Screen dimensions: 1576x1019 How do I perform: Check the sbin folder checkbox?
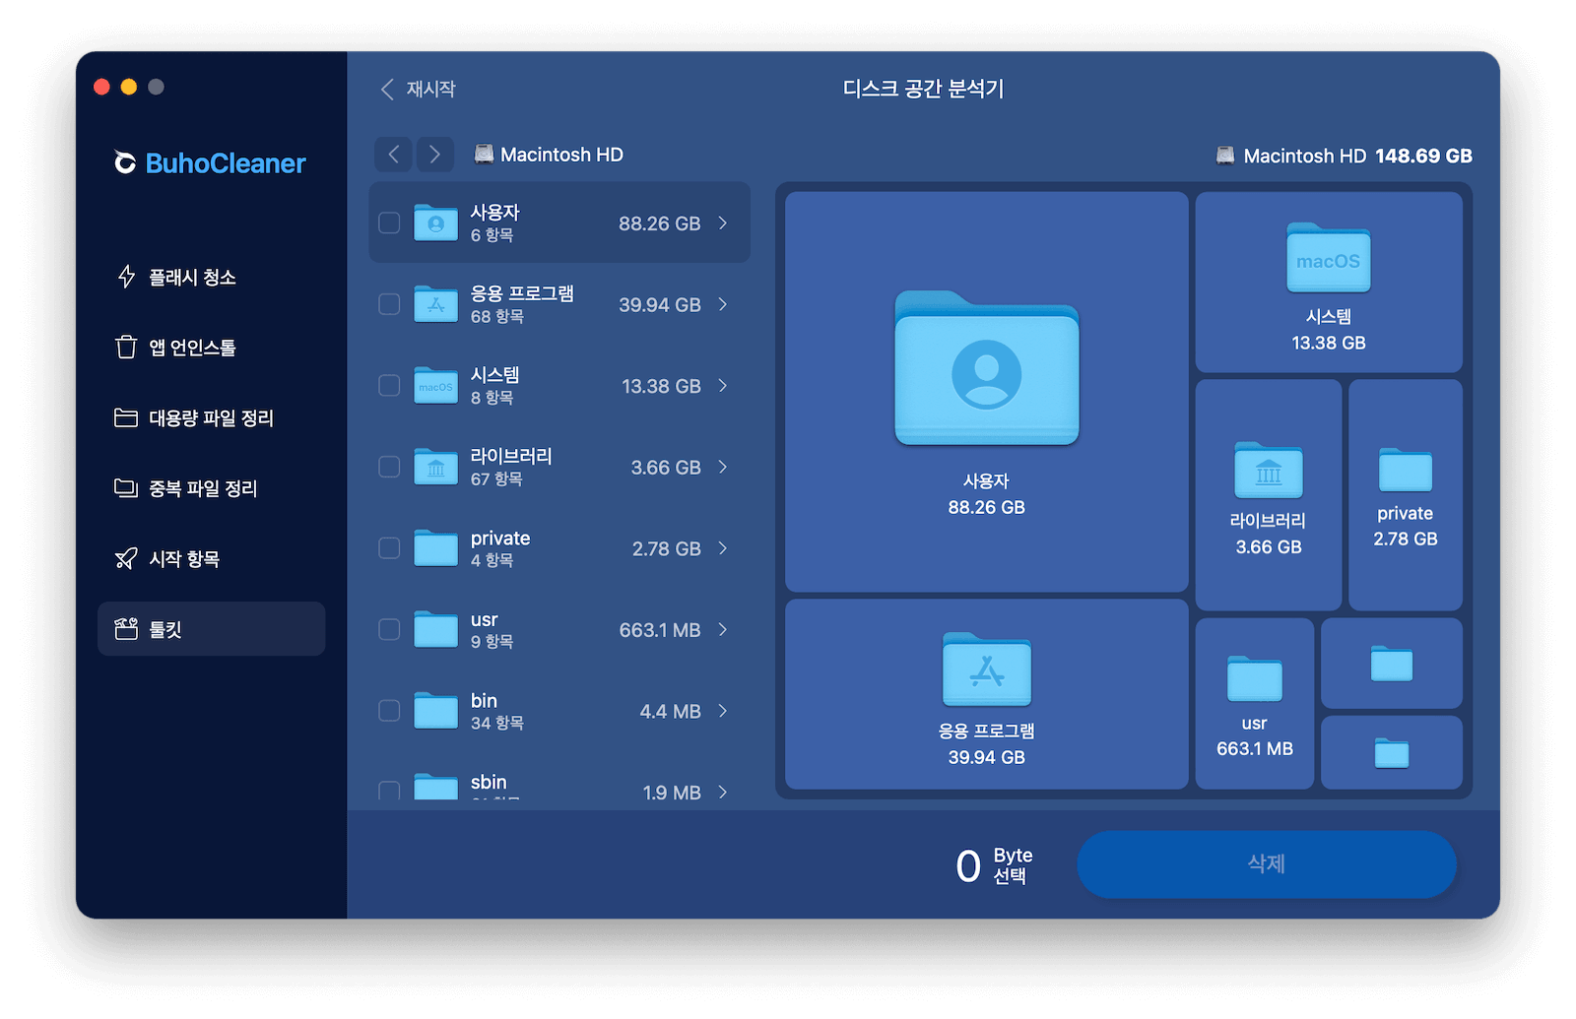(x=389, y=791)
